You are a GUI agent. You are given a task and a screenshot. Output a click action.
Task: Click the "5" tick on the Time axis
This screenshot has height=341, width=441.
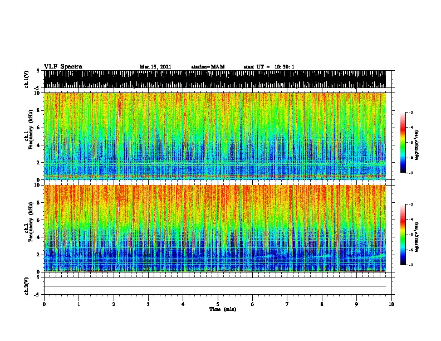(218, 304)
